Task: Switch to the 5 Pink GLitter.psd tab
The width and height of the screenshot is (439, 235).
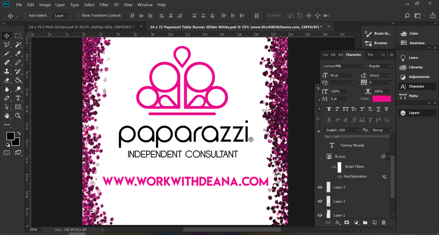Action: [x=82, y=27]
